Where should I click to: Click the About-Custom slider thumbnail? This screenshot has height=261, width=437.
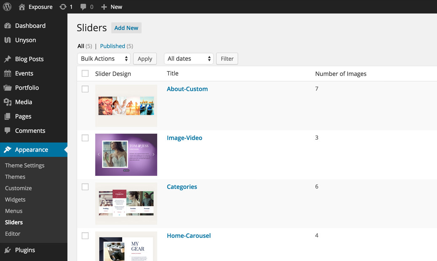(x=126, y=106)
